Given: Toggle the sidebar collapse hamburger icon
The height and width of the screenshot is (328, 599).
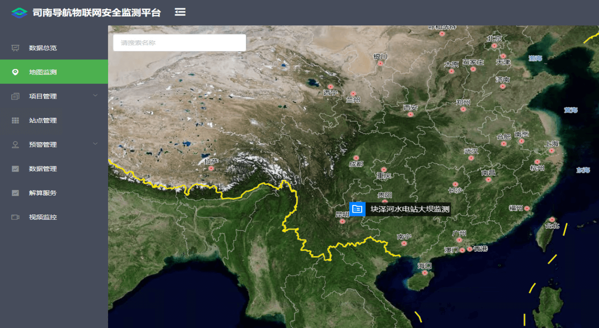Looking at the screenshot, I should click(180, 12).
